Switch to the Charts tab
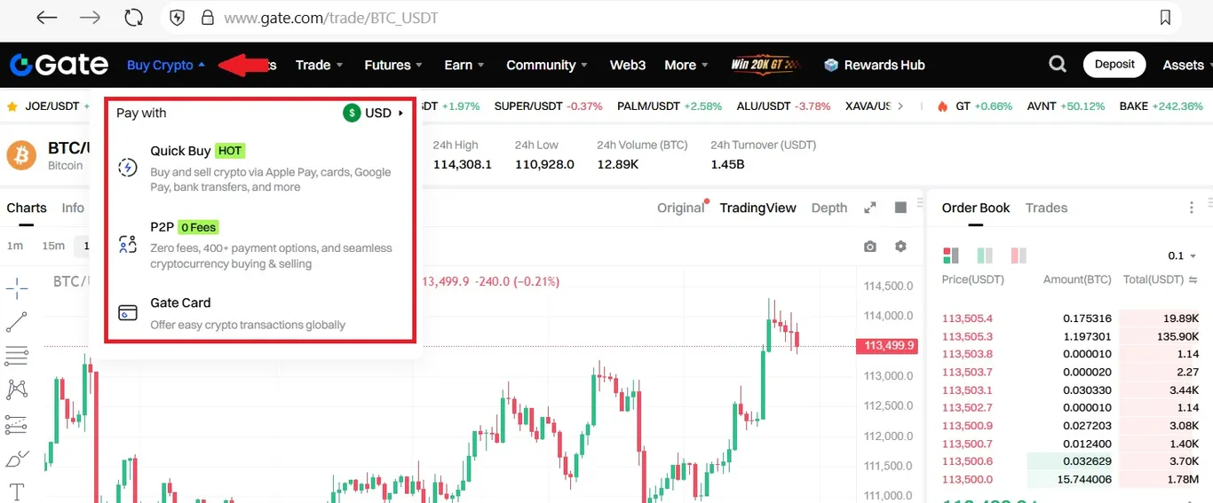 [27, 208]
